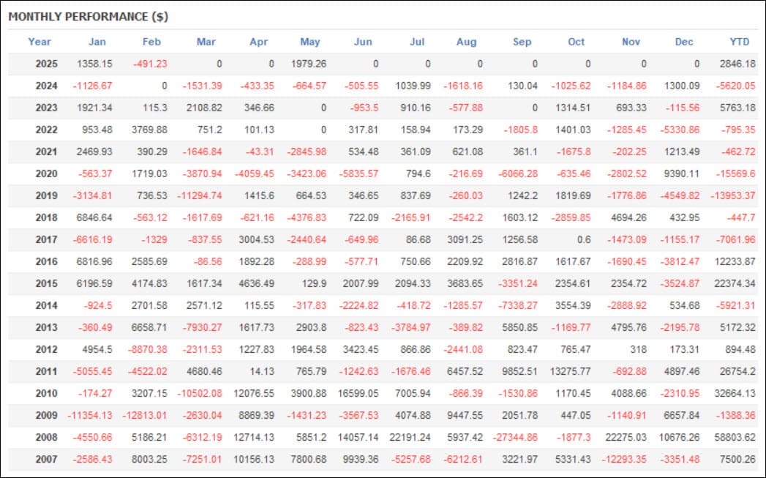Click the Year column header
The image size is (766, 478).
[x=39, y=42]
